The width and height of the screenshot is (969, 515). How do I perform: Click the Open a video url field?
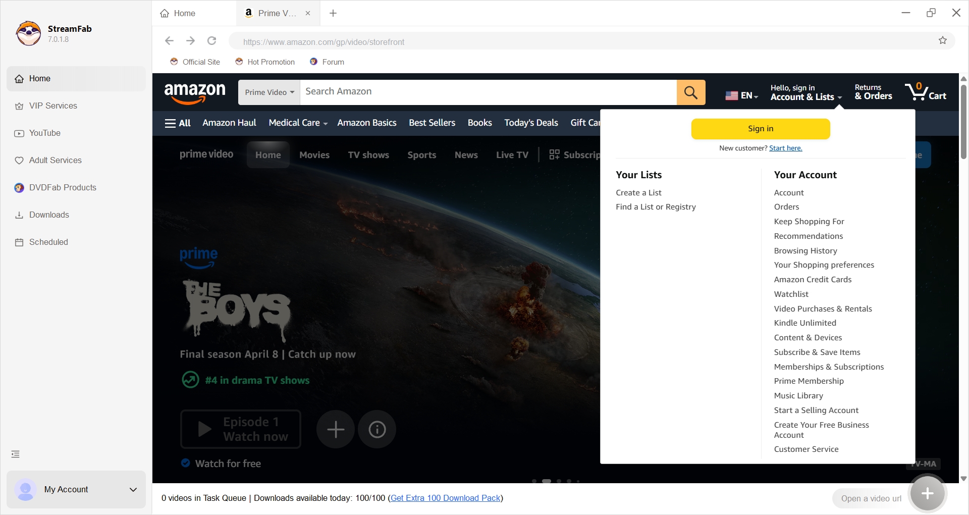871,499
